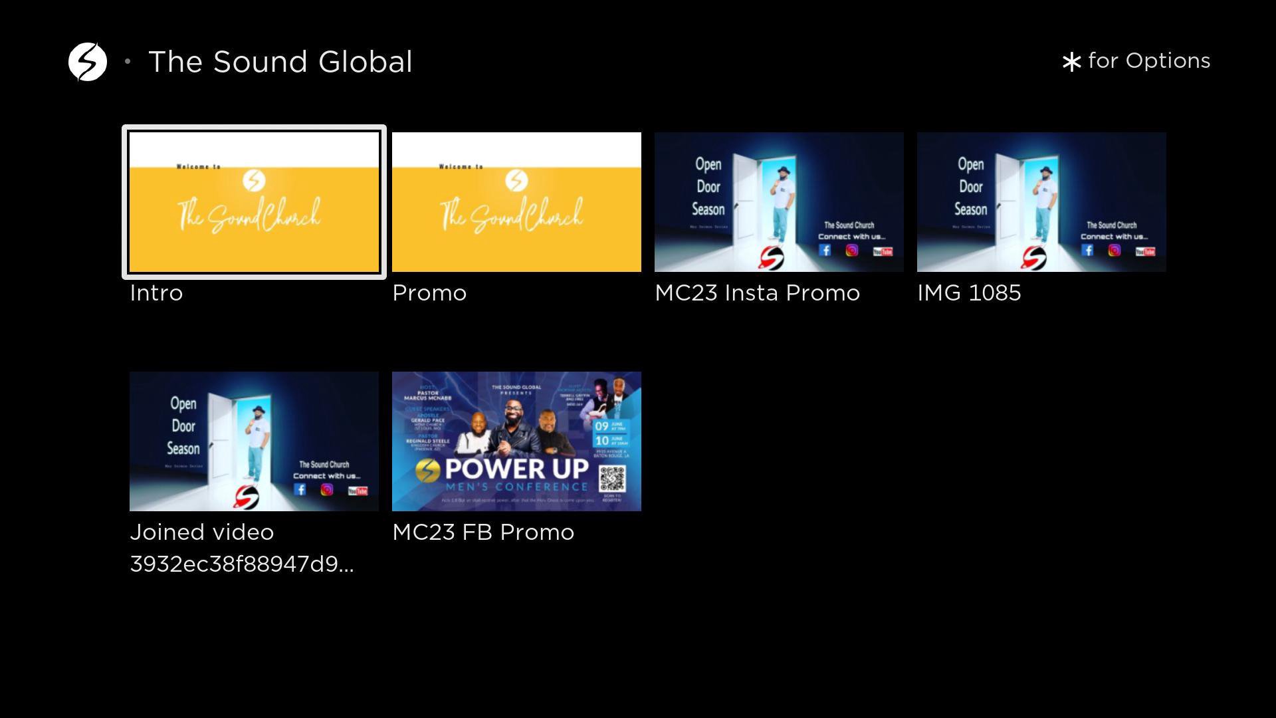Click the "Intro" video title label
The image size is (1276, 718).
(156, 293)
